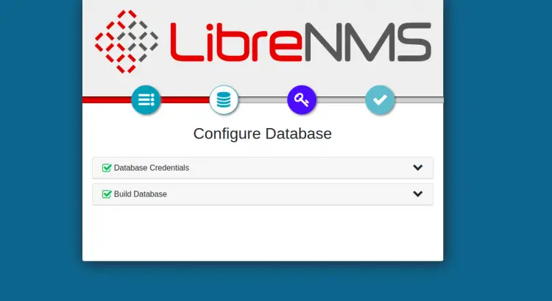Click the LibreNMS diamond grid logo

[x=126, y=42]
